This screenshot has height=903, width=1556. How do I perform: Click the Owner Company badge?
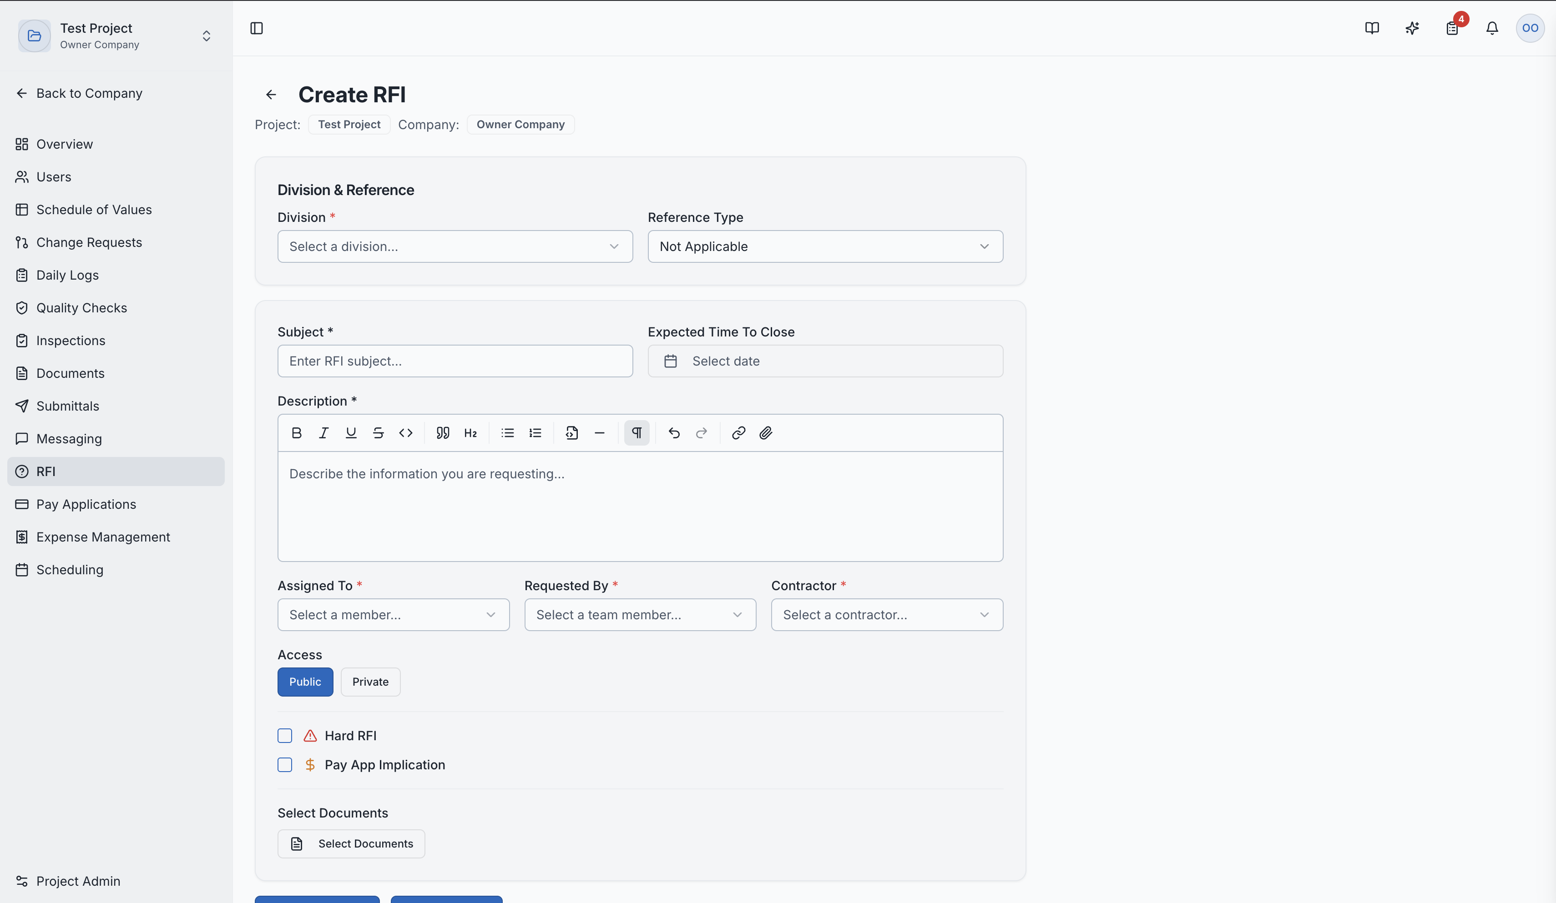(x=520, y=125)
